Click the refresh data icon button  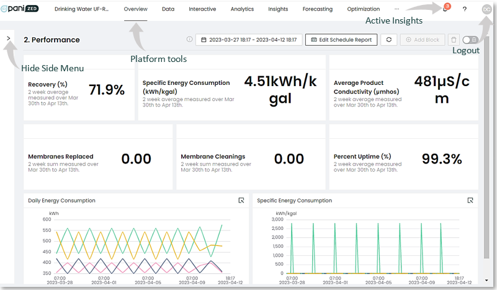pyautogui.click(x=389, y=40)
